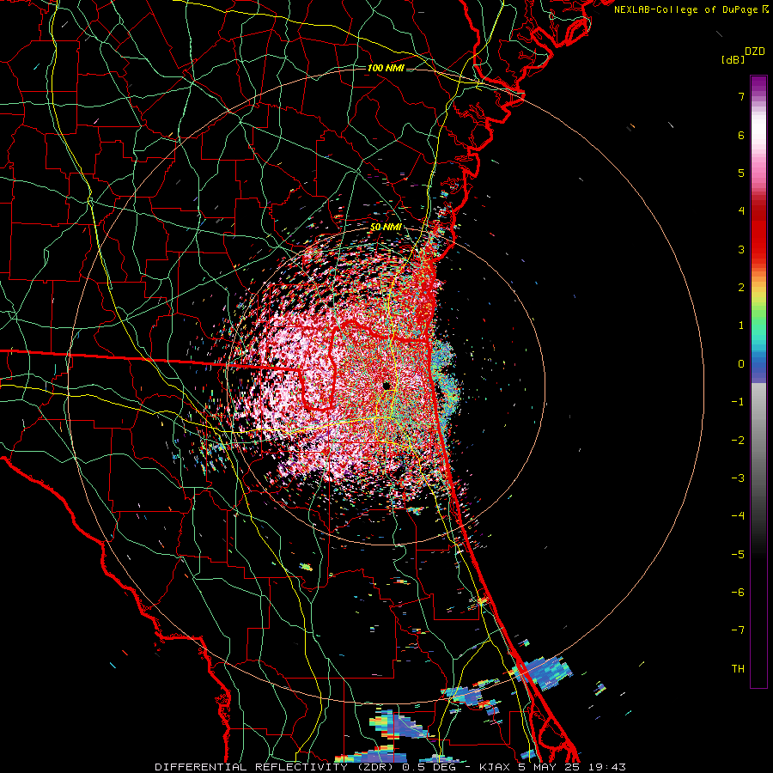Click the scale value -2

[x=738, y=441]
